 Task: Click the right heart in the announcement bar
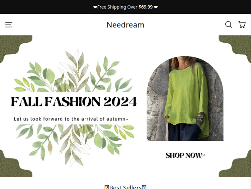coord(156,7)
